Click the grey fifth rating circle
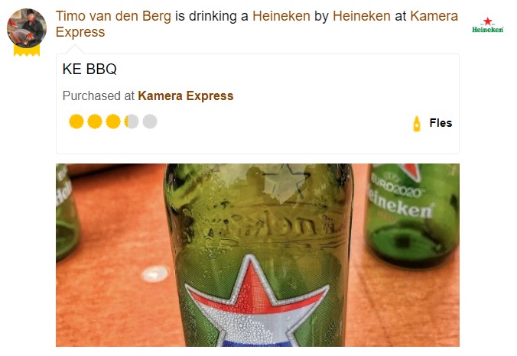517x356 pixels. [150, 121]
